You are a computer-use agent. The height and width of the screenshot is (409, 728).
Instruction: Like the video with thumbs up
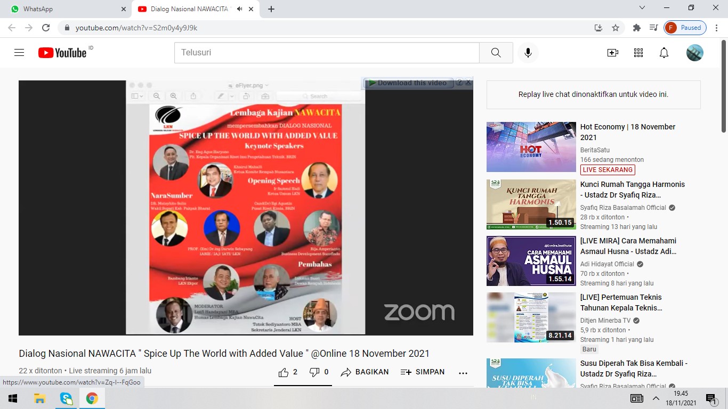[x=288, y=372]
